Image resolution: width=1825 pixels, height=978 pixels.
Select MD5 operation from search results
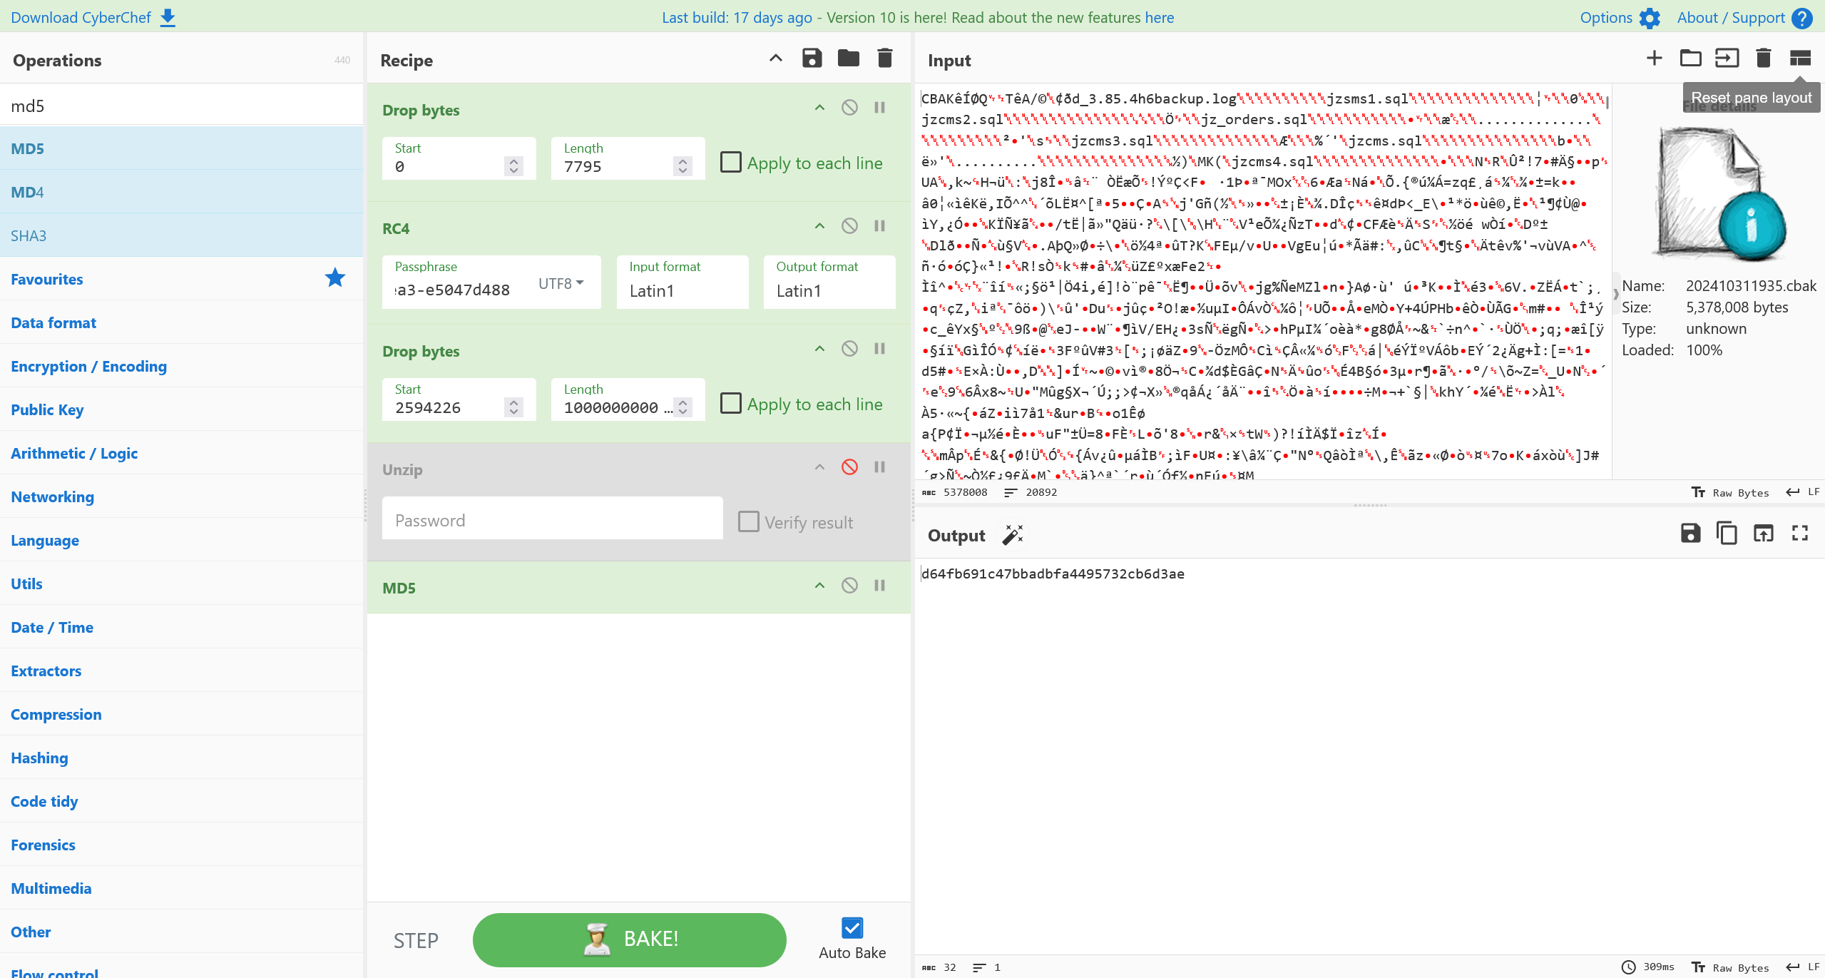pos(181,148)
